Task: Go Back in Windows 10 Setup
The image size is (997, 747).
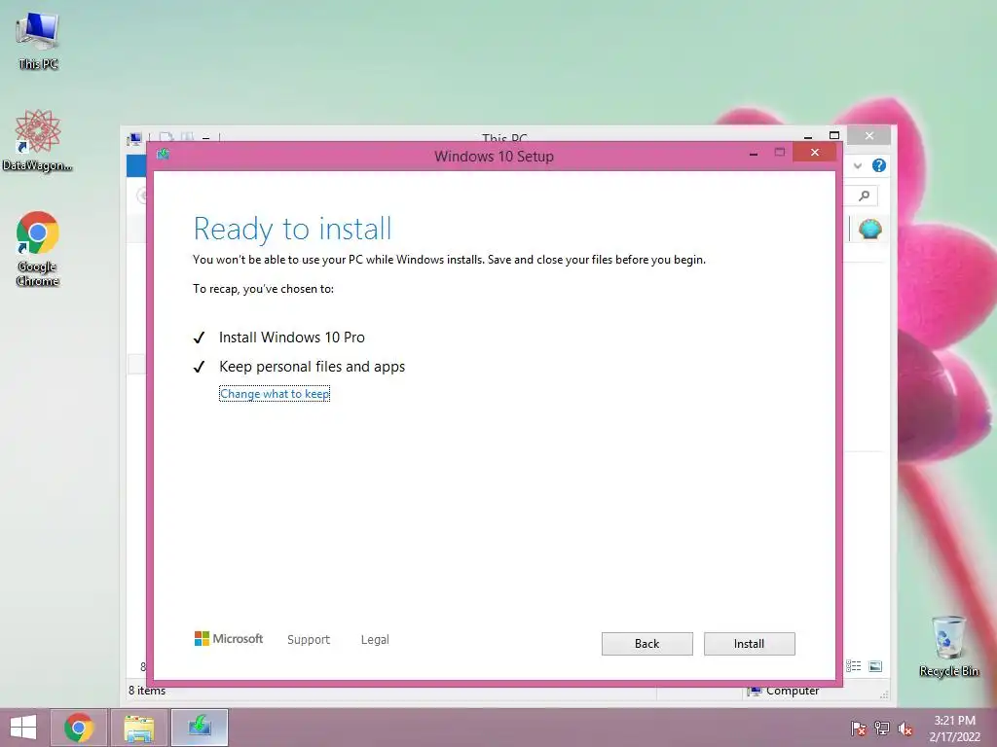Action: [x=646, y=644]
